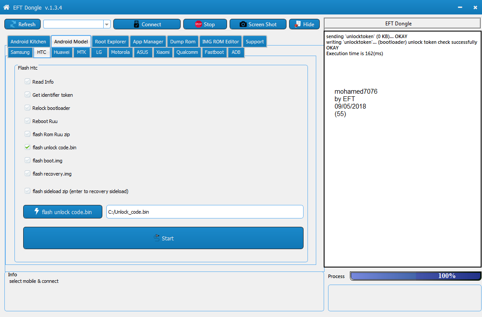Viewport: 482px width, 317px height.
Task: Switch to the Qualcomm tab
Action: click(x=187, y=52)
